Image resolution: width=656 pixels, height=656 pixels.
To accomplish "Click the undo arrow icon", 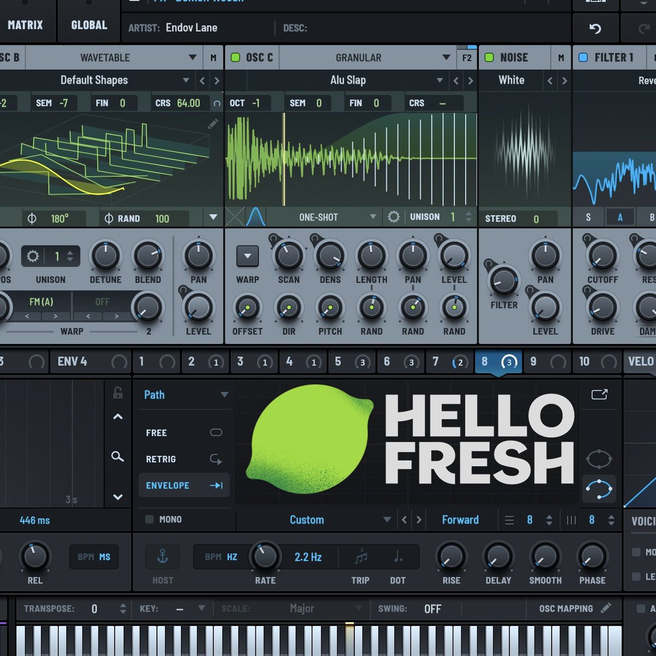I will (596, 27).
